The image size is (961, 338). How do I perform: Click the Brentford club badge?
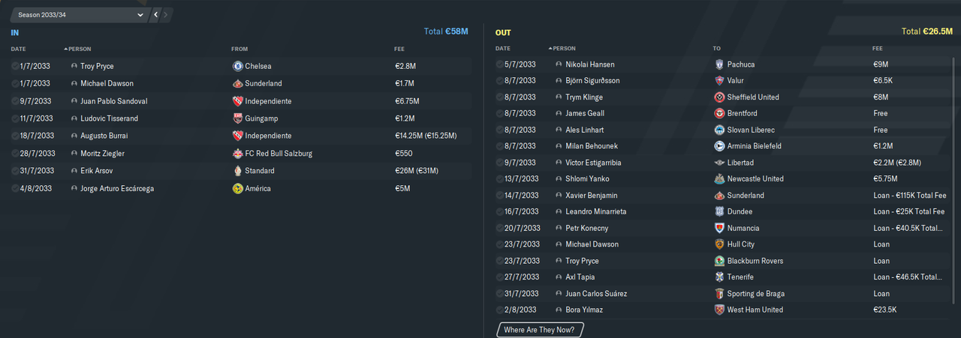point(720,113)
